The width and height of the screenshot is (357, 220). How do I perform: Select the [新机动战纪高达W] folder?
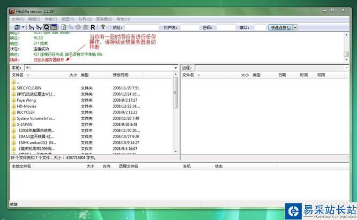tap(36, 94)
